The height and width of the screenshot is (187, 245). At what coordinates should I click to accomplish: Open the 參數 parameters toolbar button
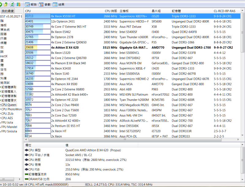click(45, 5)
